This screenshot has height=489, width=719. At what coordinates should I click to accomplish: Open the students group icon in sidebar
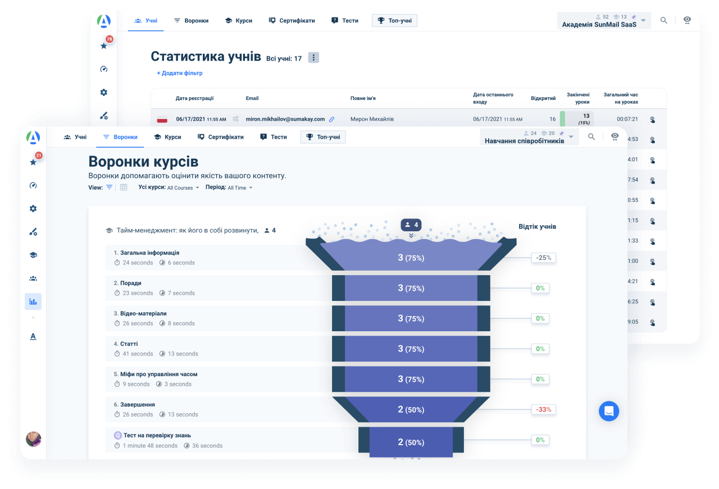pos(33,278)
